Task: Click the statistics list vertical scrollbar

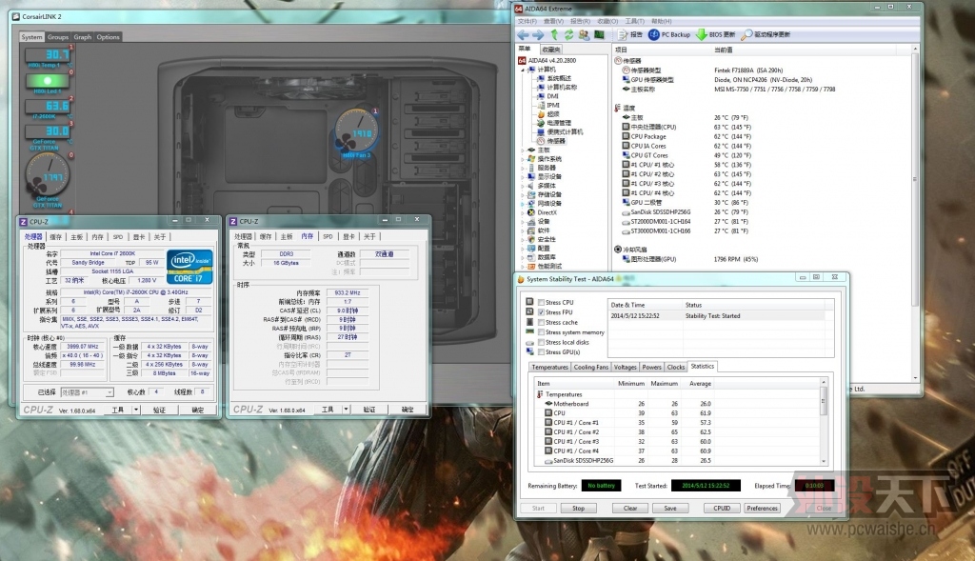Action: pyautogui.click(x=824, y=421)
